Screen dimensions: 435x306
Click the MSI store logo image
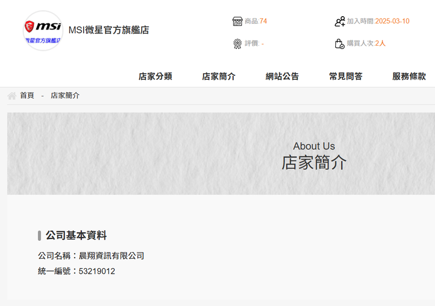43,31
